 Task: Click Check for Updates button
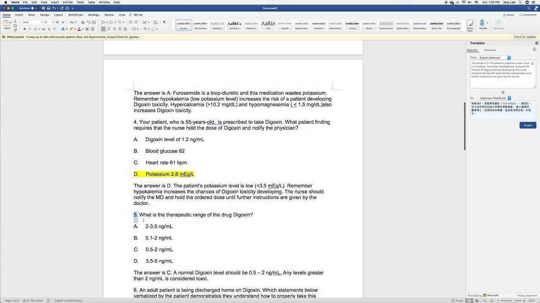[x=525, y=37]
